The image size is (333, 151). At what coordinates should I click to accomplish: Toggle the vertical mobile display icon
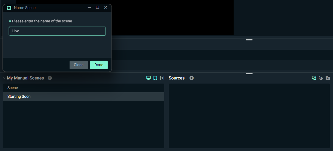pos(155,78)
